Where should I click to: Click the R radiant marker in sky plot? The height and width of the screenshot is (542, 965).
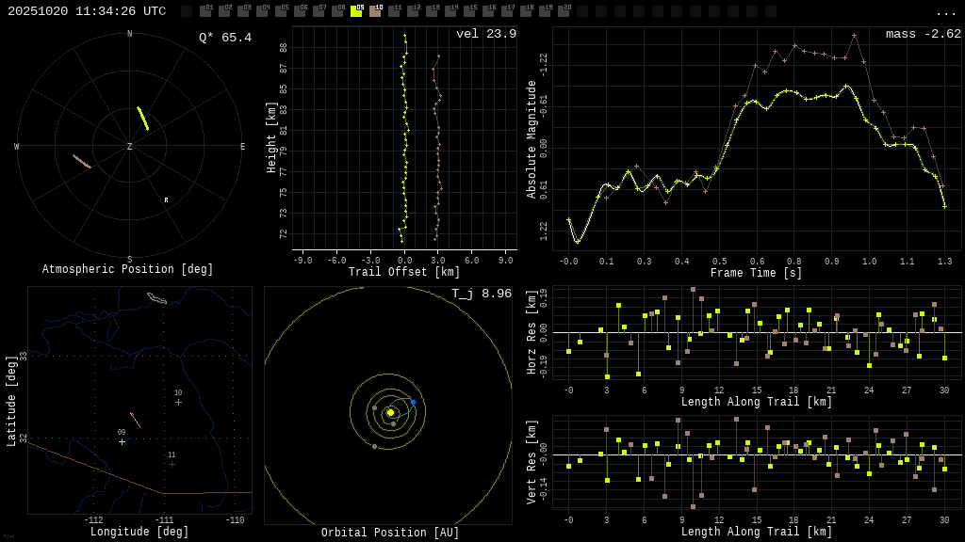(x=166, y=200)
